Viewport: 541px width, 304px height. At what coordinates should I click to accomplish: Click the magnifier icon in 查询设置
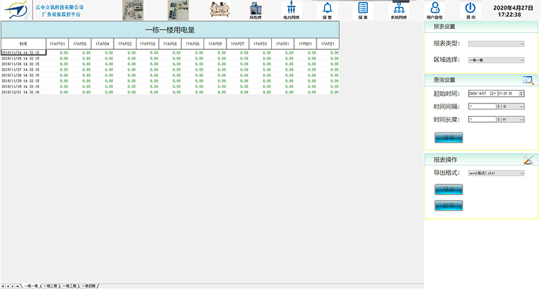528,80
